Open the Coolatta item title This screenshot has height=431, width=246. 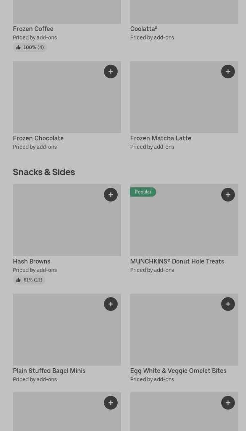[x=144, y=29]
